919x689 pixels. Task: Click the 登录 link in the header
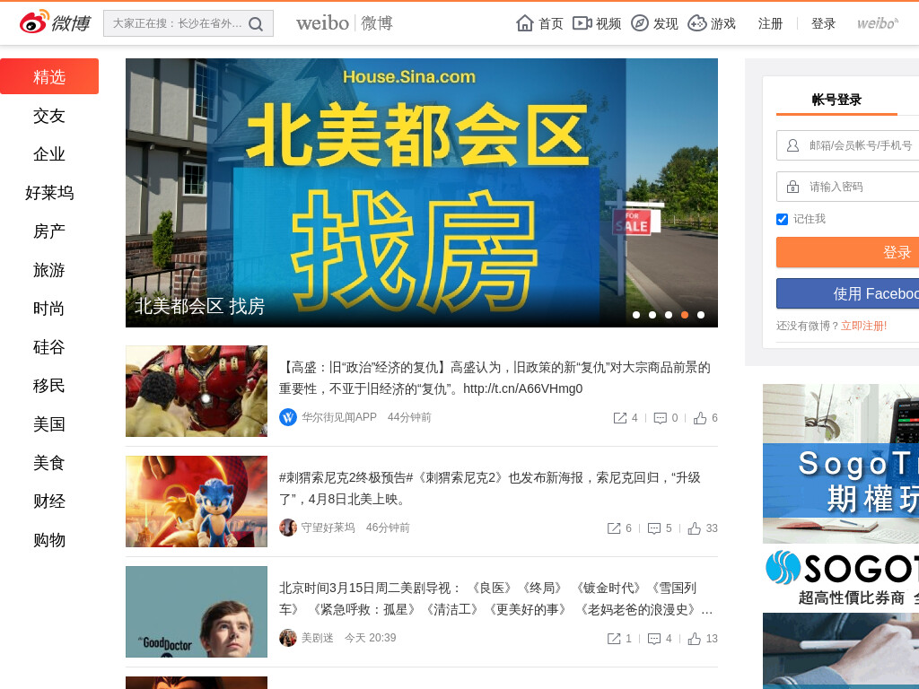[x=824, y=23]
